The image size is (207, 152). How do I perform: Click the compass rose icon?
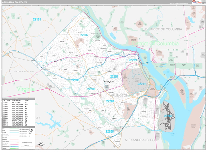tap(41, 144)
